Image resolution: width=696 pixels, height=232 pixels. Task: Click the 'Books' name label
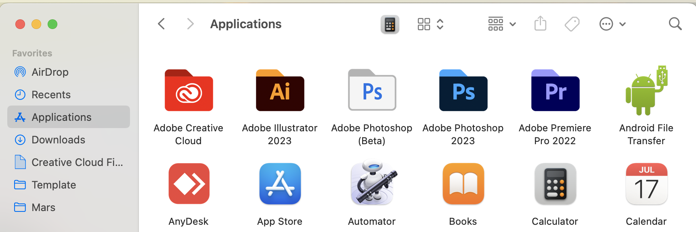point(463,222)
